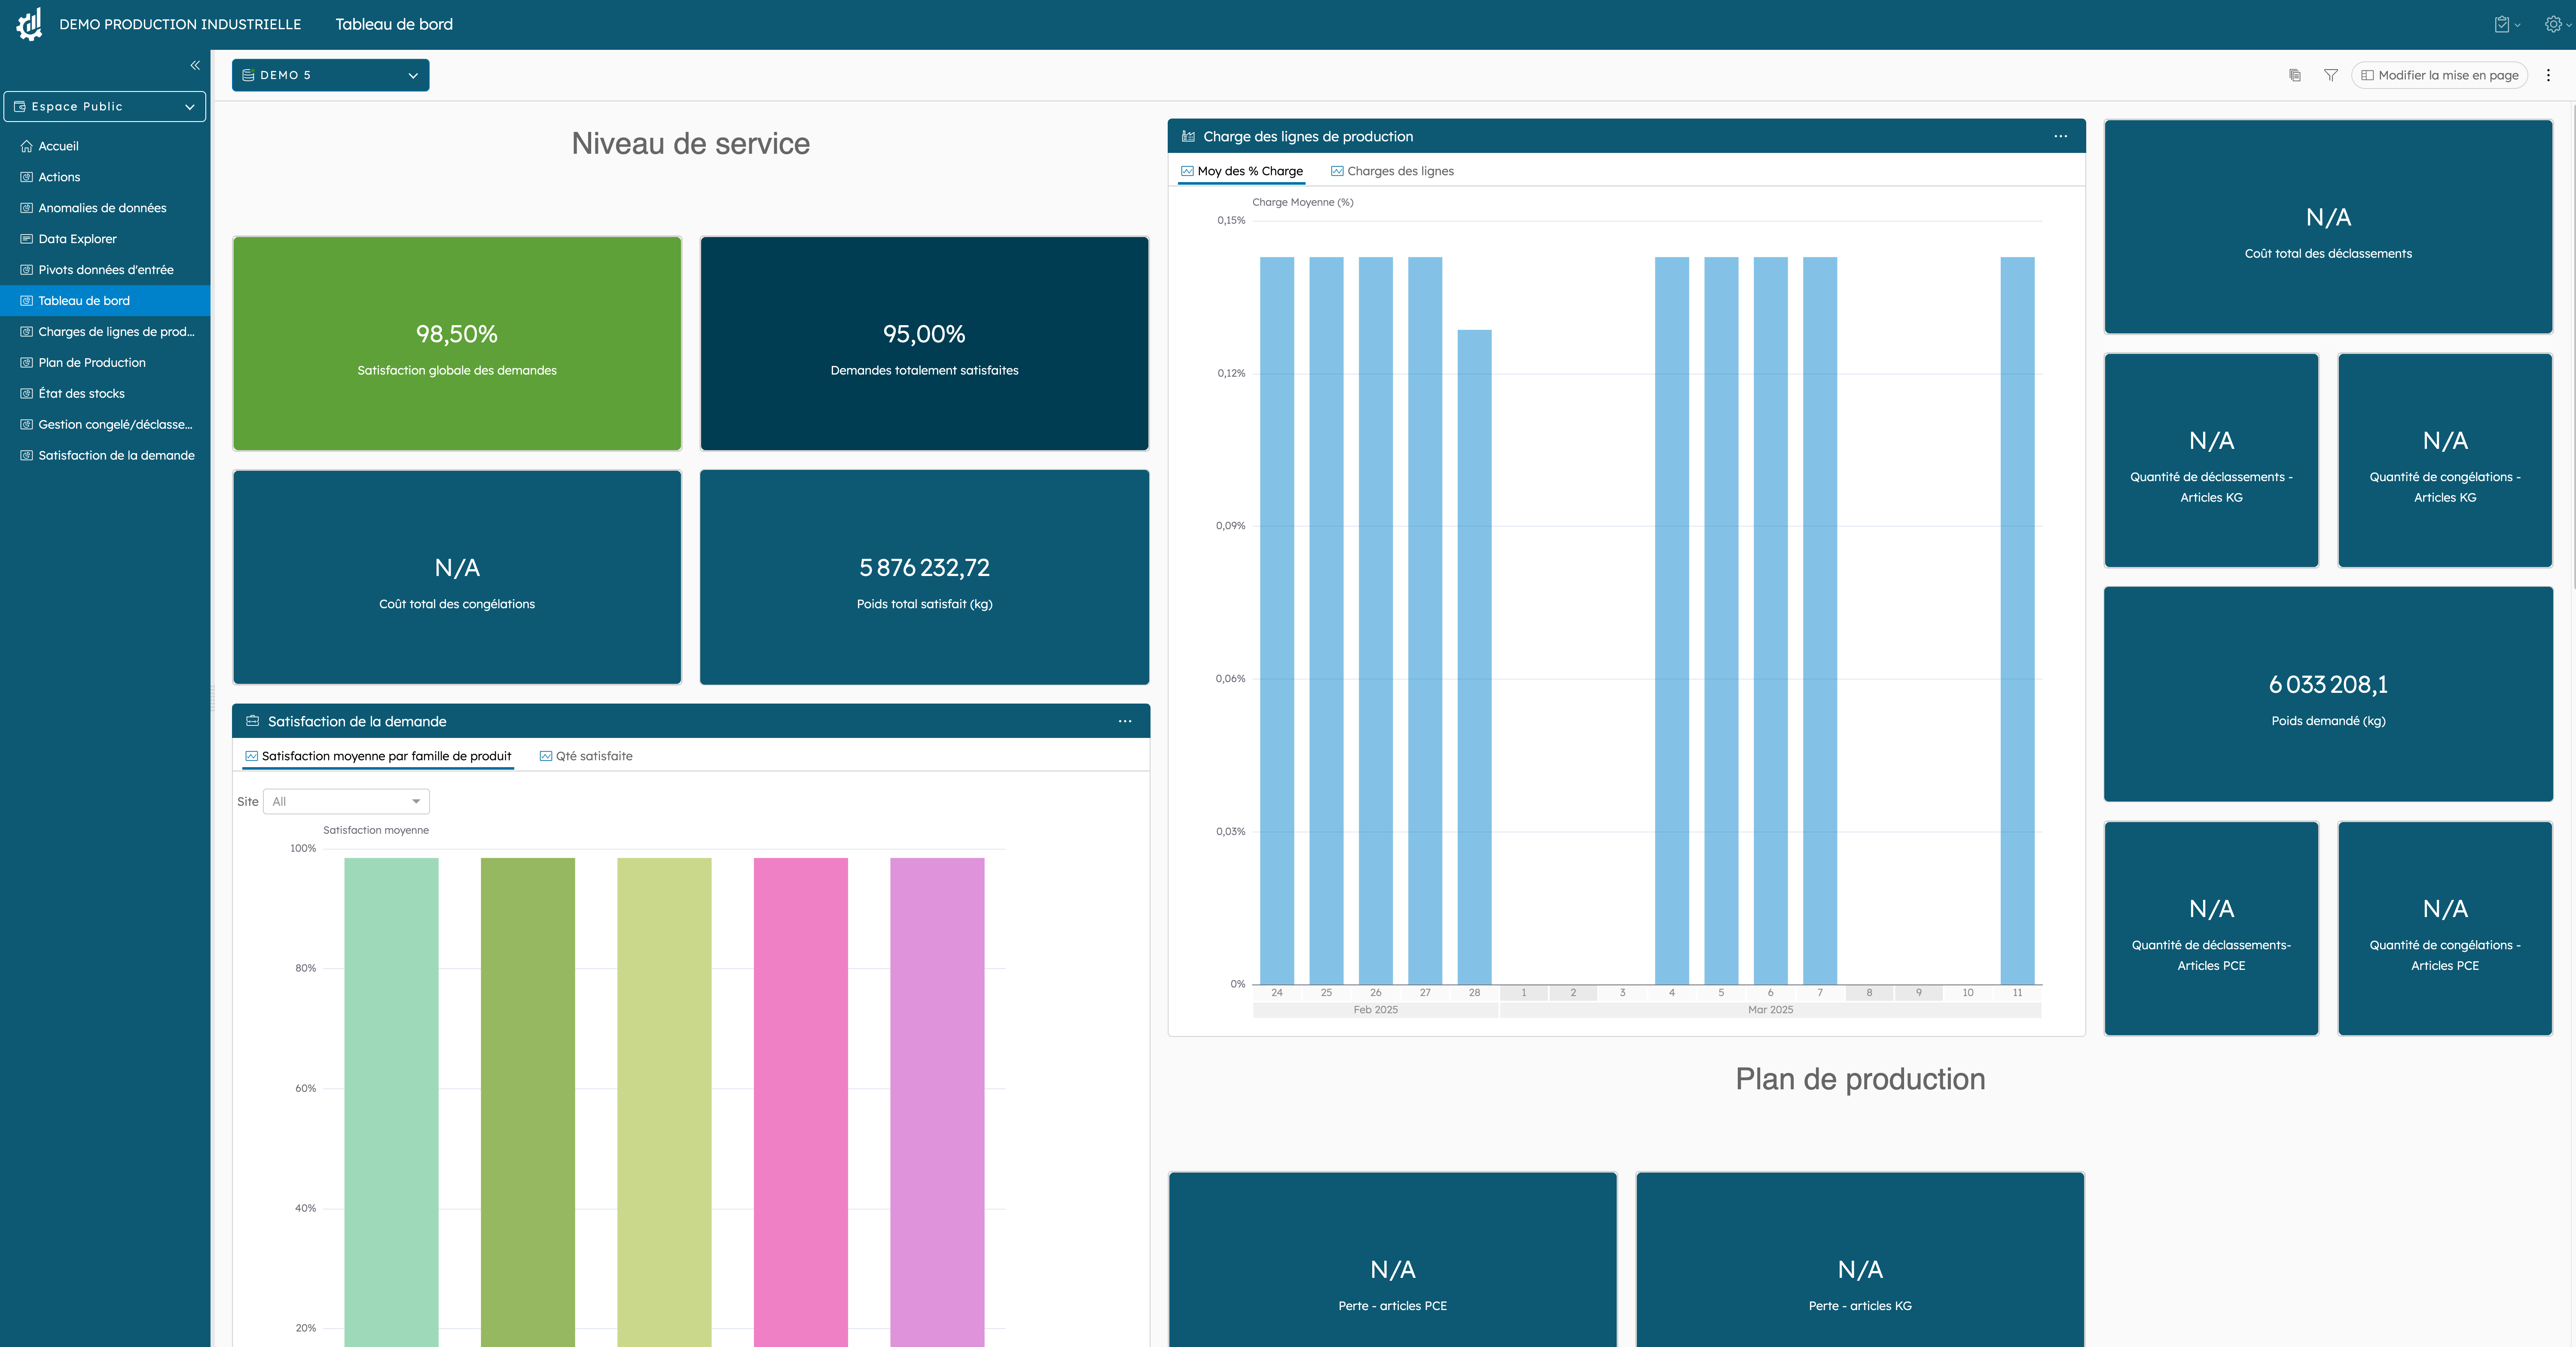The height and width of the screenshot is (1347, 2576).
Task: Click the Plan de Production sidebar icon
Action: click(x=27, y=363)
